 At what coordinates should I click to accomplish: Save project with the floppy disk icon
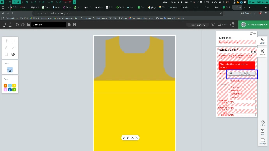pos(74,25)
